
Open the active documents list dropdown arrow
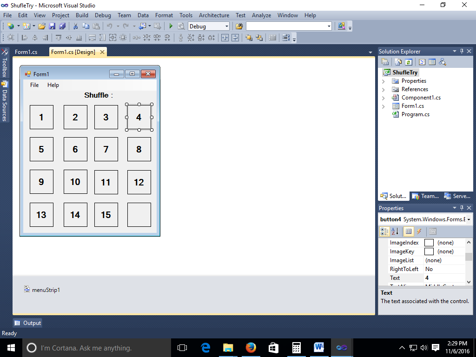coord(370,52)
